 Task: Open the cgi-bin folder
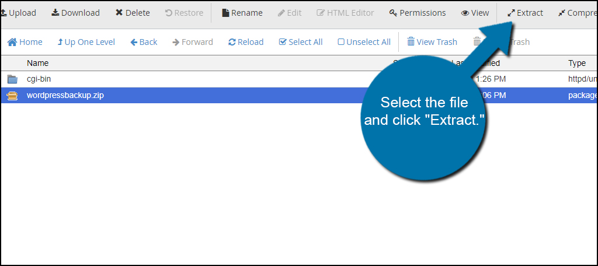coord(39,79)
